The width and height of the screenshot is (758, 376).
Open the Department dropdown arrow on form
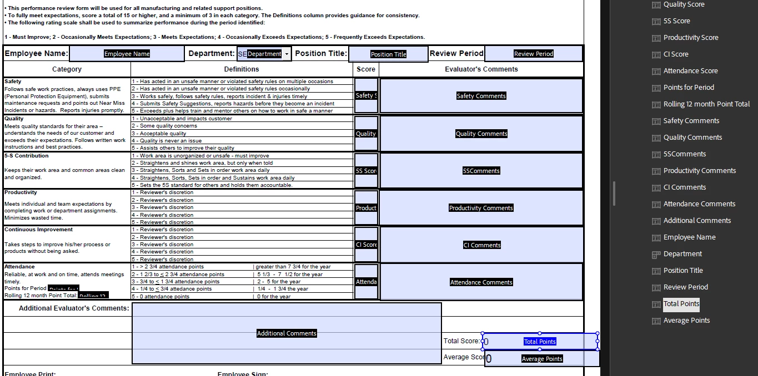[287, 54]
